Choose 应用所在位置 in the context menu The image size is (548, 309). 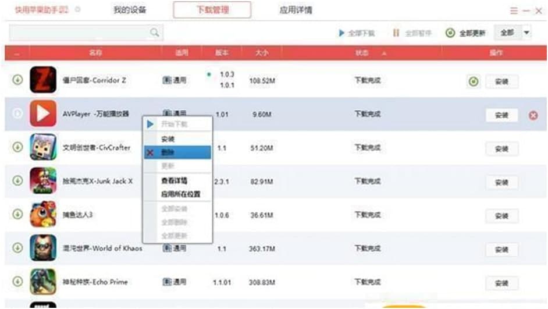coord(178,194)
